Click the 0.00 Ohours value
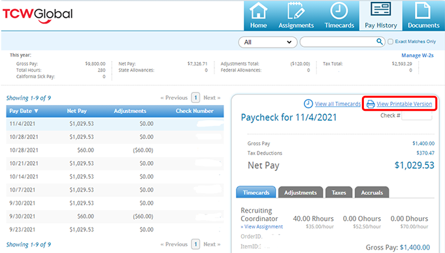The height and width of the screenshot is (253, 445). pyautogui.click(x=362, y=218)
